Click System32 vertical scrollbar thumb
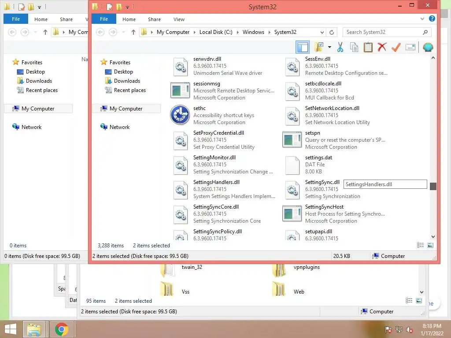451x338 pixels. tap(433, 186)
